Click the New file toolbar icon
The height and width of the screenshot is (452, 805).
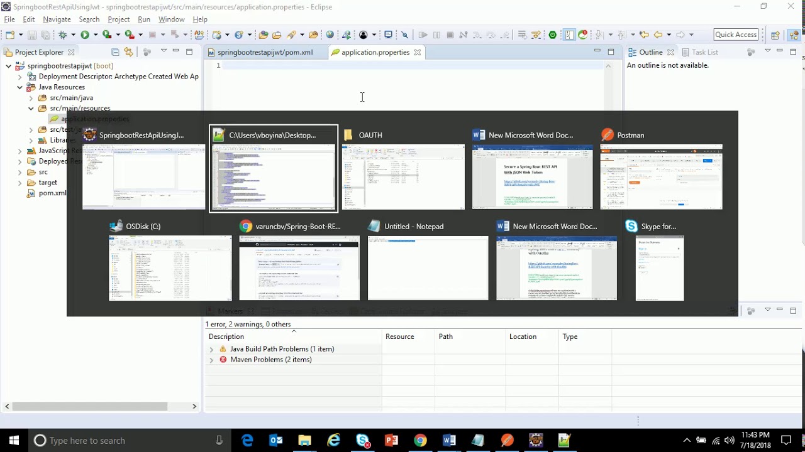click(10, 35)
